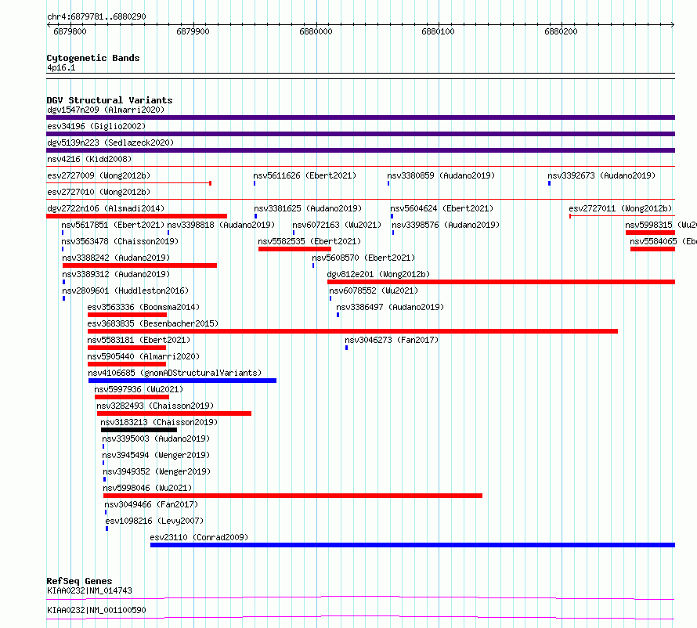Click the Cytogenetic Bands track title
697x628 pixels.
point(93,58)
